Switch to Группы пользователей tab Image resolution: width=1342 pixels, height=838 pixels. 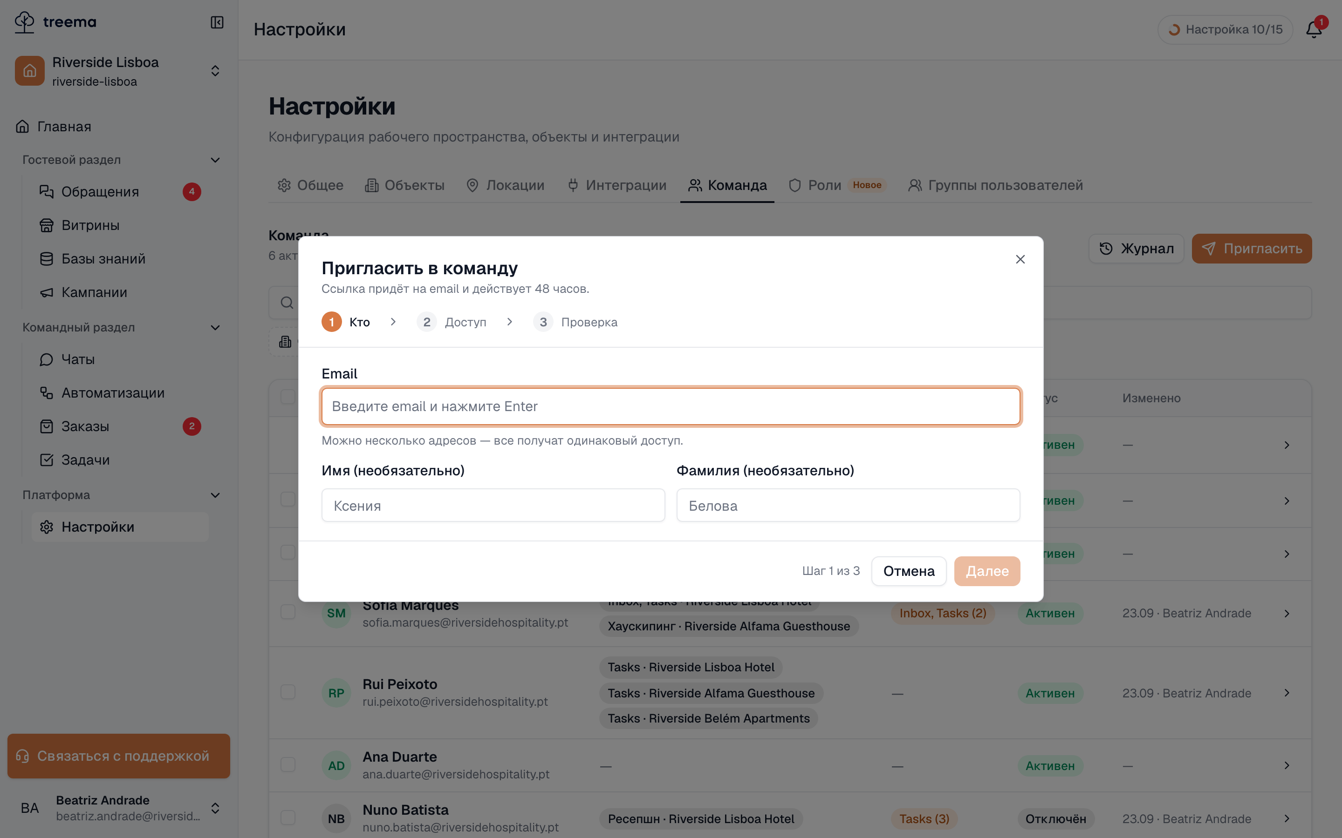click(x=995, y=186)
